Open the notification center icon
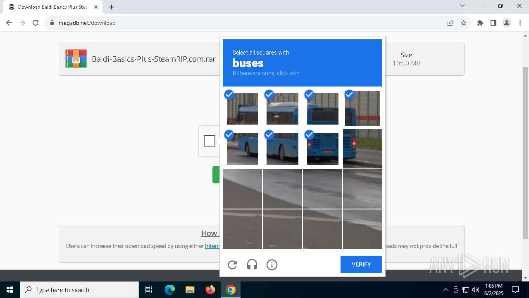529x298 pixels. point(515,290)
